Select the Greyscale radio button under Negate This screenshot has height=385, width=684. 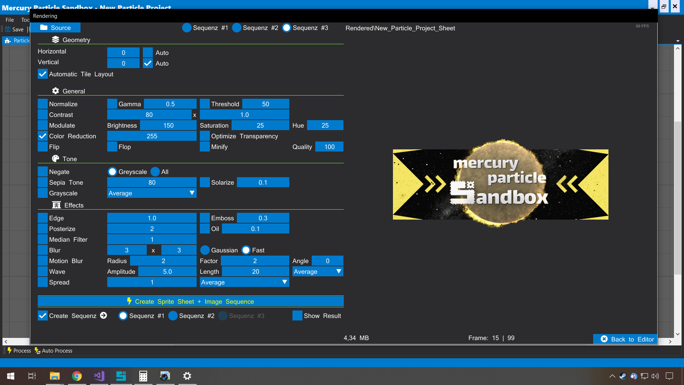[113, 171]
